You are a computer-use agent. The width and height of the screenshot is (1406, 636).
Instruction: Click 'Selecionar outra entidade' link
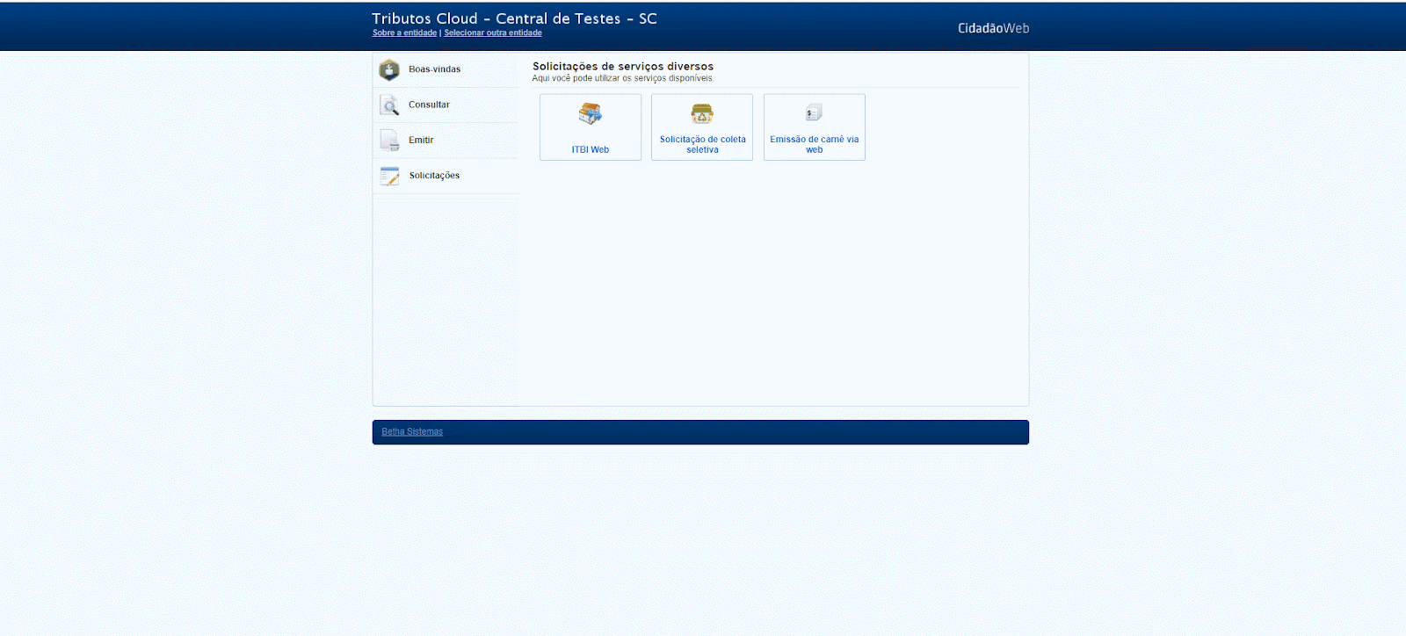click(493, 33)
